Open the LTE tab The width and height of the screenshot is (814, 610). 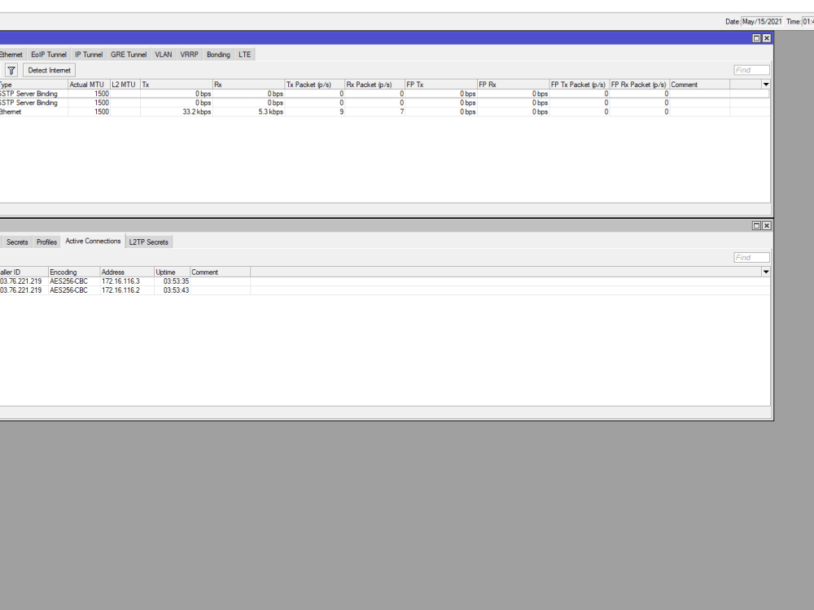coord(244,54)
